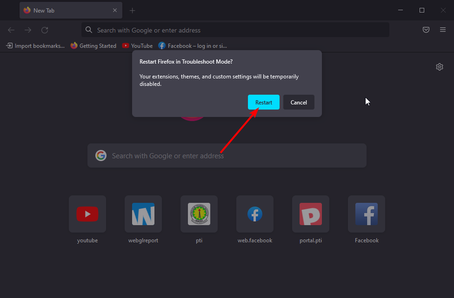The image size is (454, 298).
Task: Open Getting Started bookmark
Action: point(93,45)
